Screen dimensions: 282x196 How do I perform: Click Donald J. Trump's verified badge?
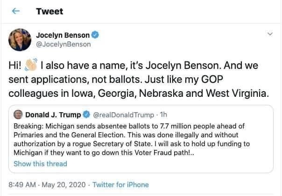(x=87, y=115)
